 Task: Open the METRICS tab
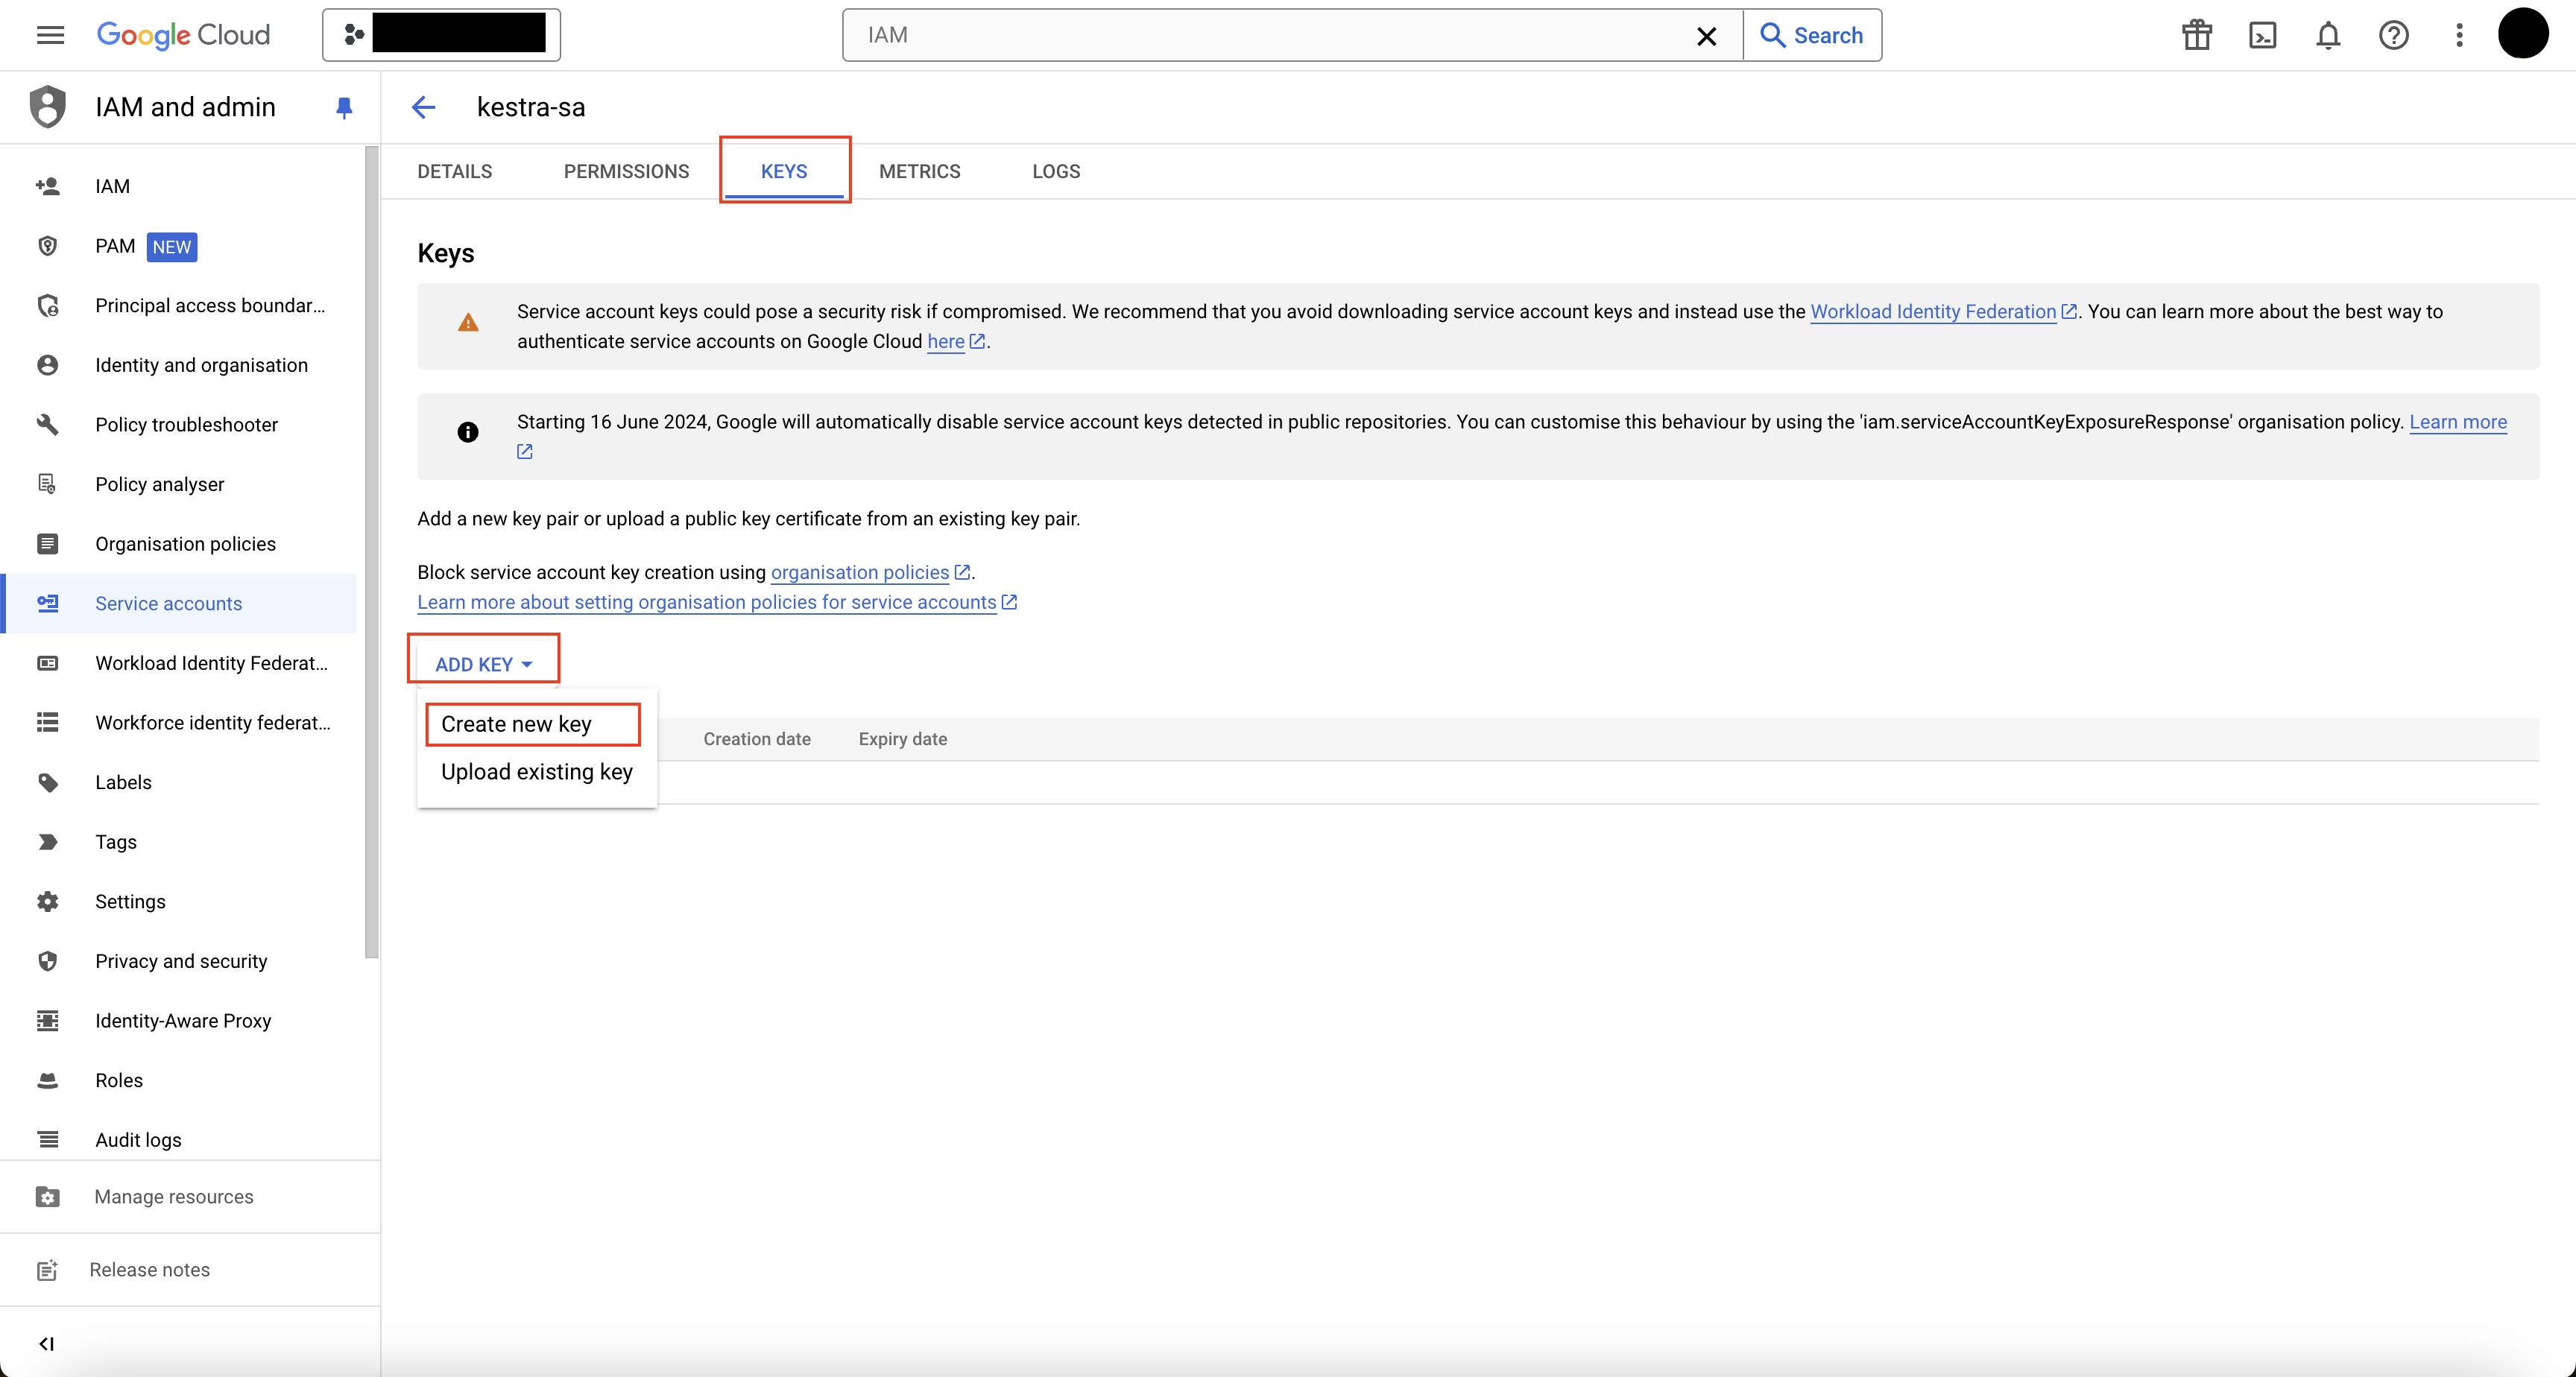click(x=919, y=171)
